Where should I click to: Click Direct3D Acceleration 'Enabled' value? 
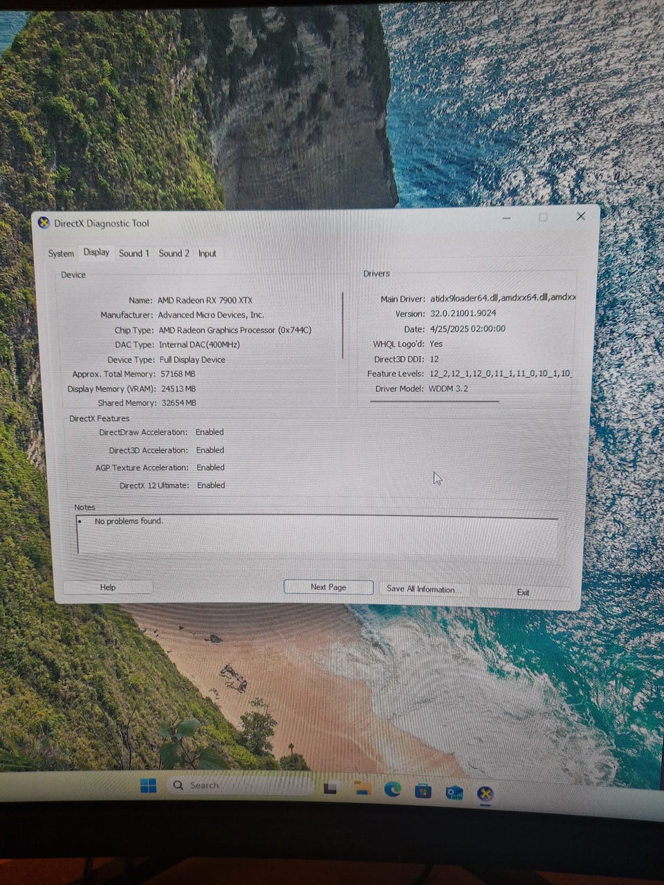click(210, 450)
